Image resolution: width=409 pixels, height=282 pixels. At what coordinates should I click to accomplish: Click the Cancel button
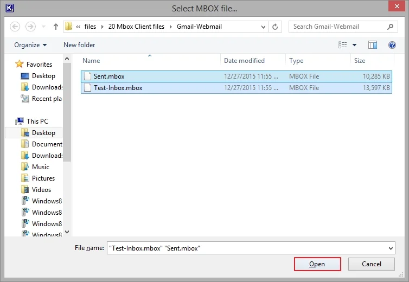pos(372,264)
